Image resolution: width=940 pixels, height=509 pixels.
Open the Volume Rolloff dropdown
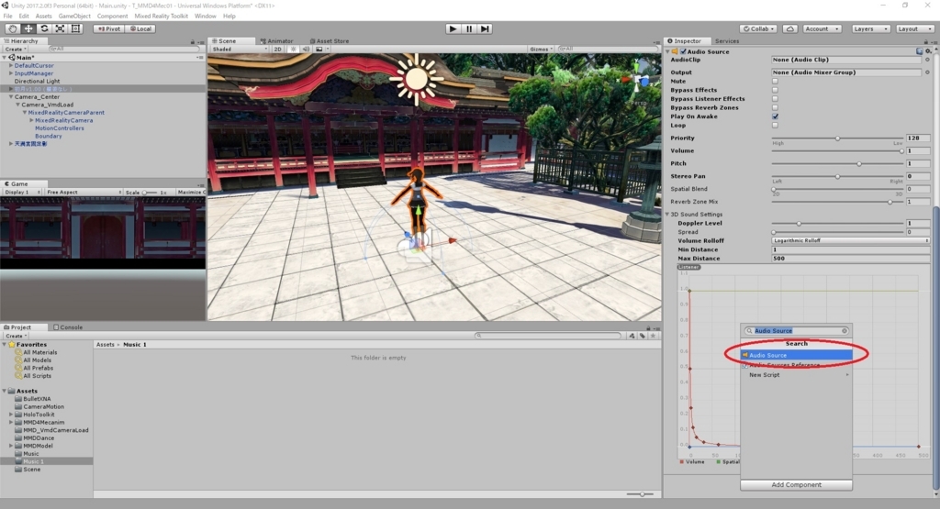[851, 240]
